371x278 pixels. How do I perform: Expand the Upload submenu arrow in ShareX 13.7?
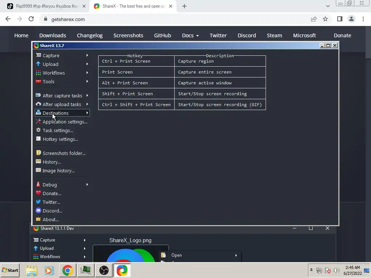click(87, 64)
